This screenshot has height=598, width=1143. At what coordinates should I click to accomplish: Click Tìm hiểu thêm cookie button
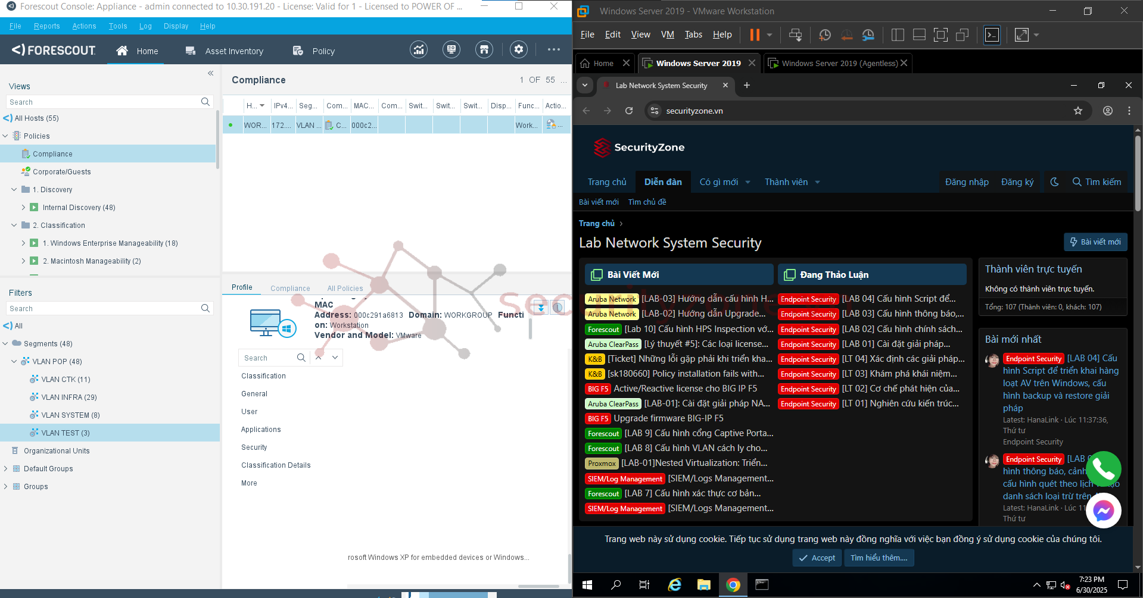pos(879,558)
